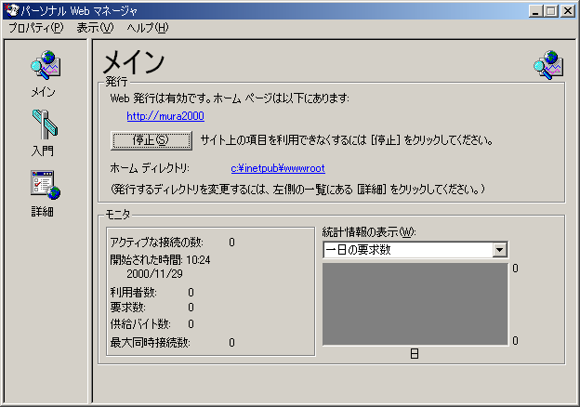Click the 2000/11/29 date text

tap(154, 273)
